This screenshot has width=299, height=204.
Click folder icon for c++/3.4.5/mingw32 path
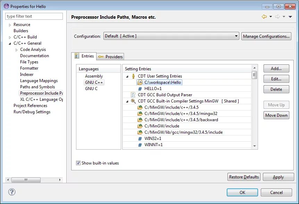click(140, 114)
